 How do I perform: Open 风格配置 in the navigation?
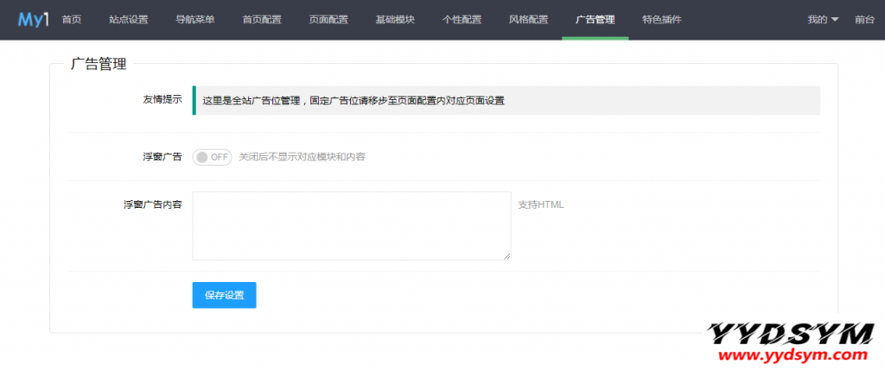[x=528, y=20]
